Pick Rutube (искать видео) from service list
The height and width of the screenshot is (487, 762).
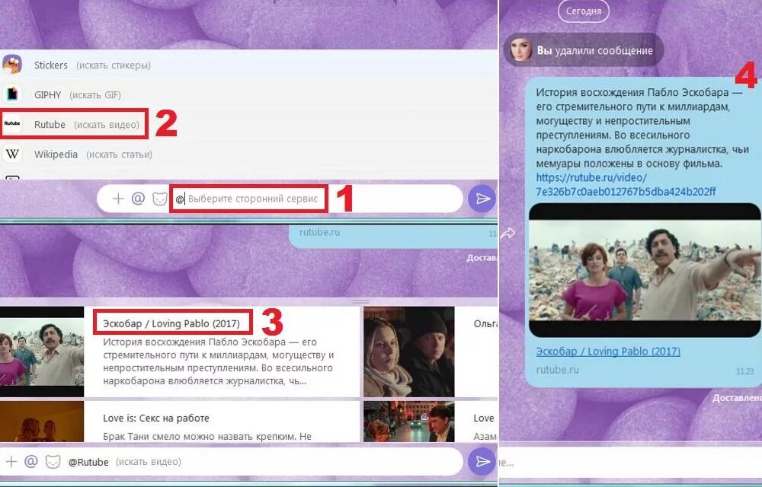pos(249,124)
